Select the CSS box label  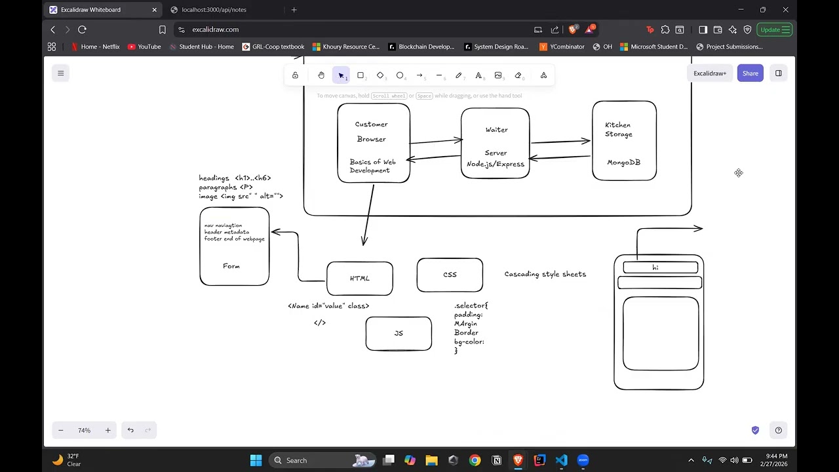pyautogui.click(x=450, y=275)
